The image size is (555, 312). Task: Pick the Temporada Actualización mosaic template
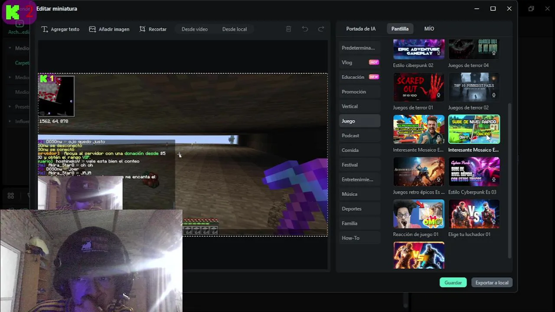tap(418, 129)
